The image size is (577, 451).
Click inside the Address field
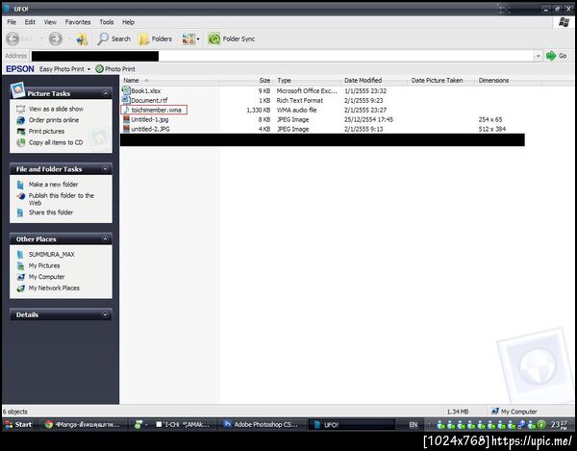[282, 56]
